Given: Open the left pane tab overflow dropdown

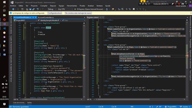Looking at the screenshot, I should coord(85,17).
